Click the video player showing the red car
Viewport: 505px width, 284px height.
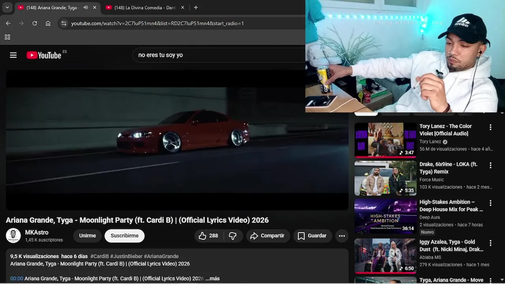[x=177, y=140]
